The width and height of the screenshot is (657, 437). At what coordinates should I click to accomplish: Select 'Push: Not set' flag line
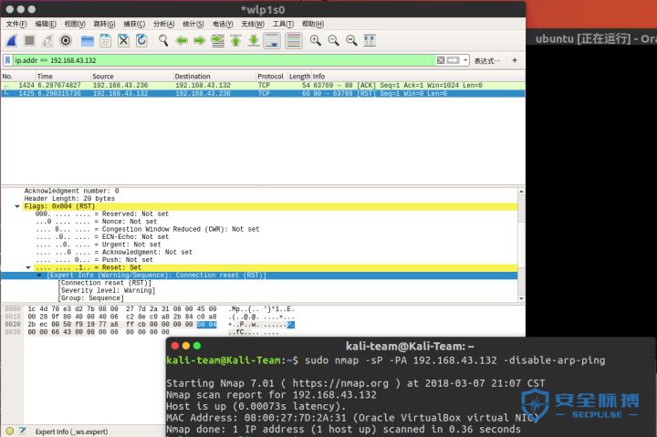pyautogui.click(x=94, y=260)
